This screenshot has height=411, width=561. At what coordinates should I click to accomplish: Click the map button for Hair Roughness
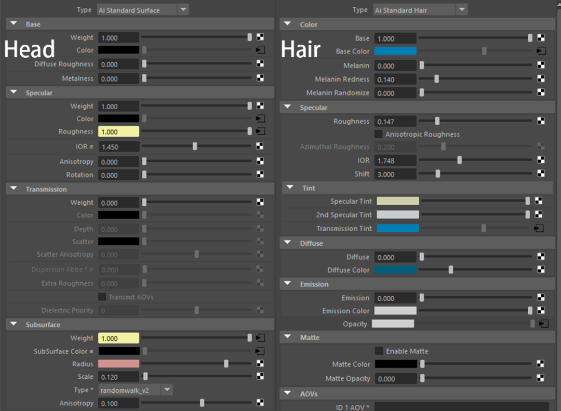pos(541,121)
